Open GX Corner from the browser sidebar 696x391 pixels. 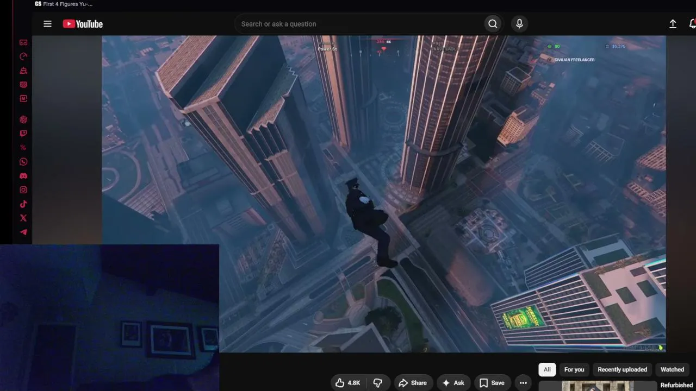(23, 42)
